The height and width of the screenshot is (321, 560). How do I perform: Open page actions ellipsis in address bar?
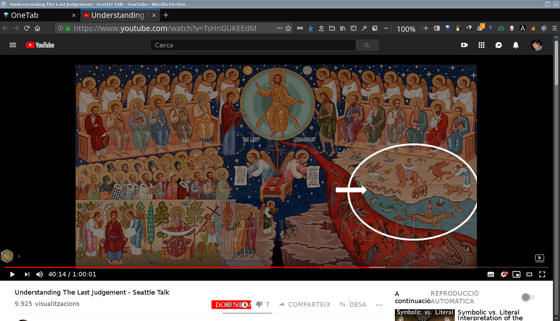(x=280, y=28)
